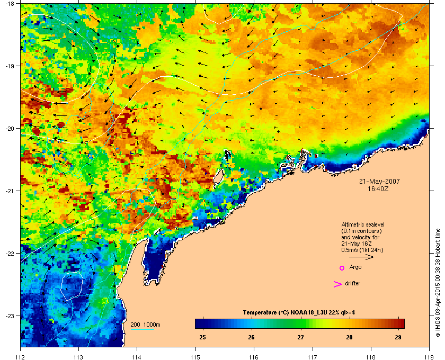Click the latitude label -23
445x360 pixels.
coord(10,316)
